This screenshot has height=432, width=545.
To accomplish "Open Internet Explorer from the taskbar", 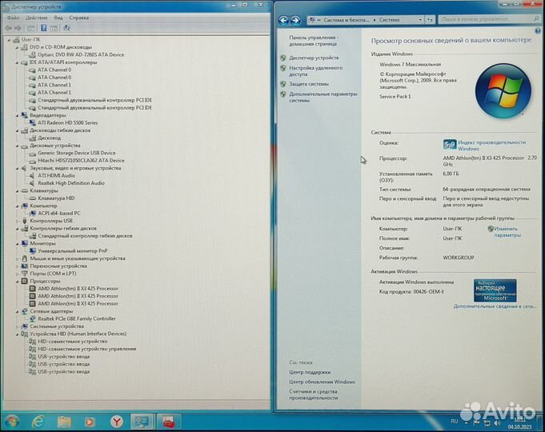I will click(38, 420).
